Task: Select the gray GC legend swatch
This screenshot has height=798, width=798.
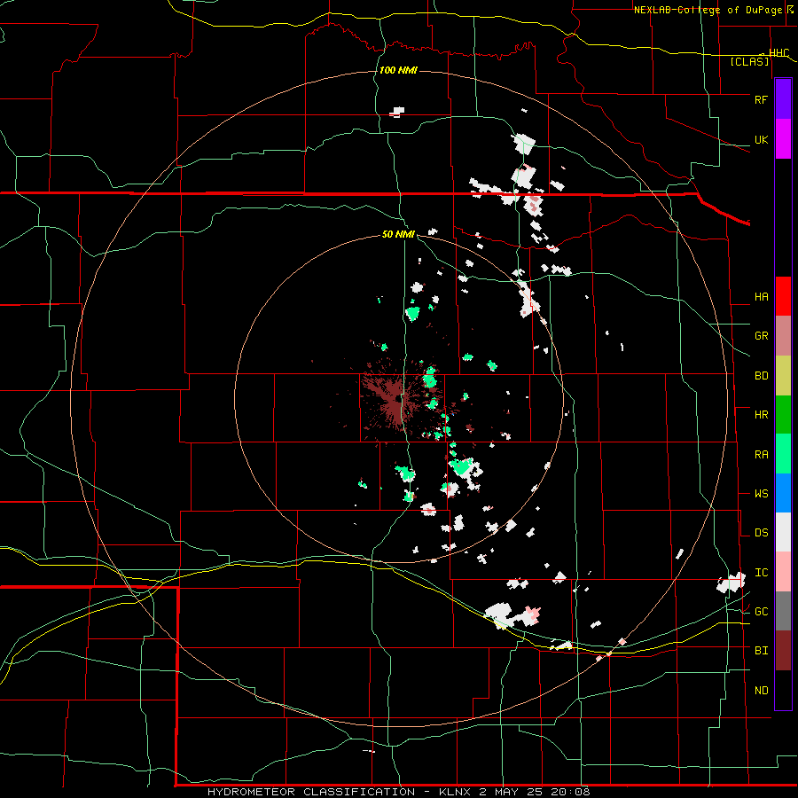Action: click(x=783, y=611)
